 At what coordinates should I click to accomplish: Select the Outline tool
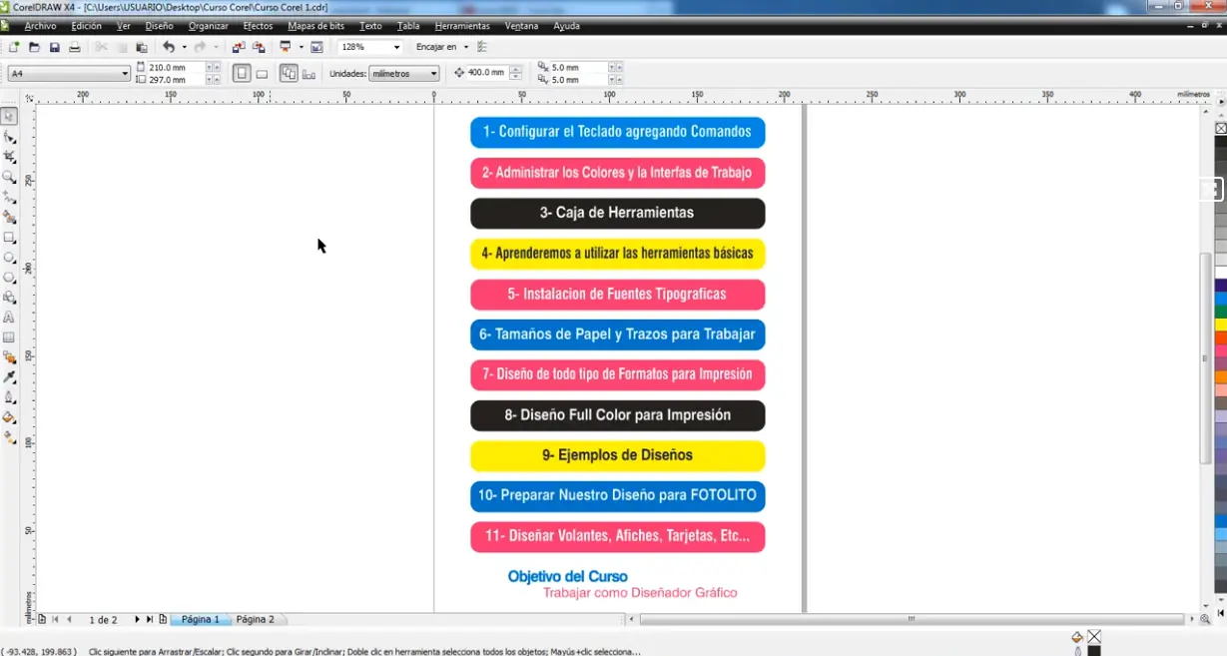point(9,397)
